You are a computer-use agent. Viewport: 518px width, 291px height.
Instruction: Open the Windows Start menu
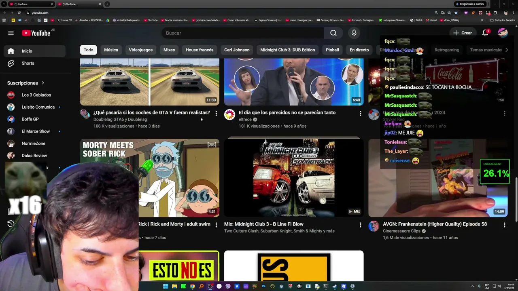tap(166, 286)
